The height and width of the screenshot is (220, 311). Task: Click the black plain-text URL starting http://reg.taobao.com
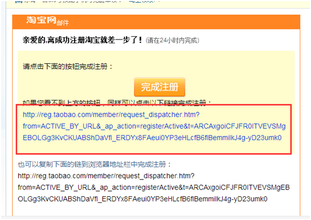click(154, 187)
